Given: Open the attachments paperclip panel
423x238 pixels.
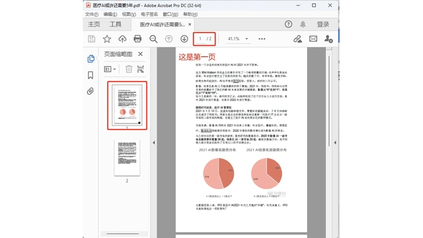Looking at the screenshot, I should click(x=91, y=91).
